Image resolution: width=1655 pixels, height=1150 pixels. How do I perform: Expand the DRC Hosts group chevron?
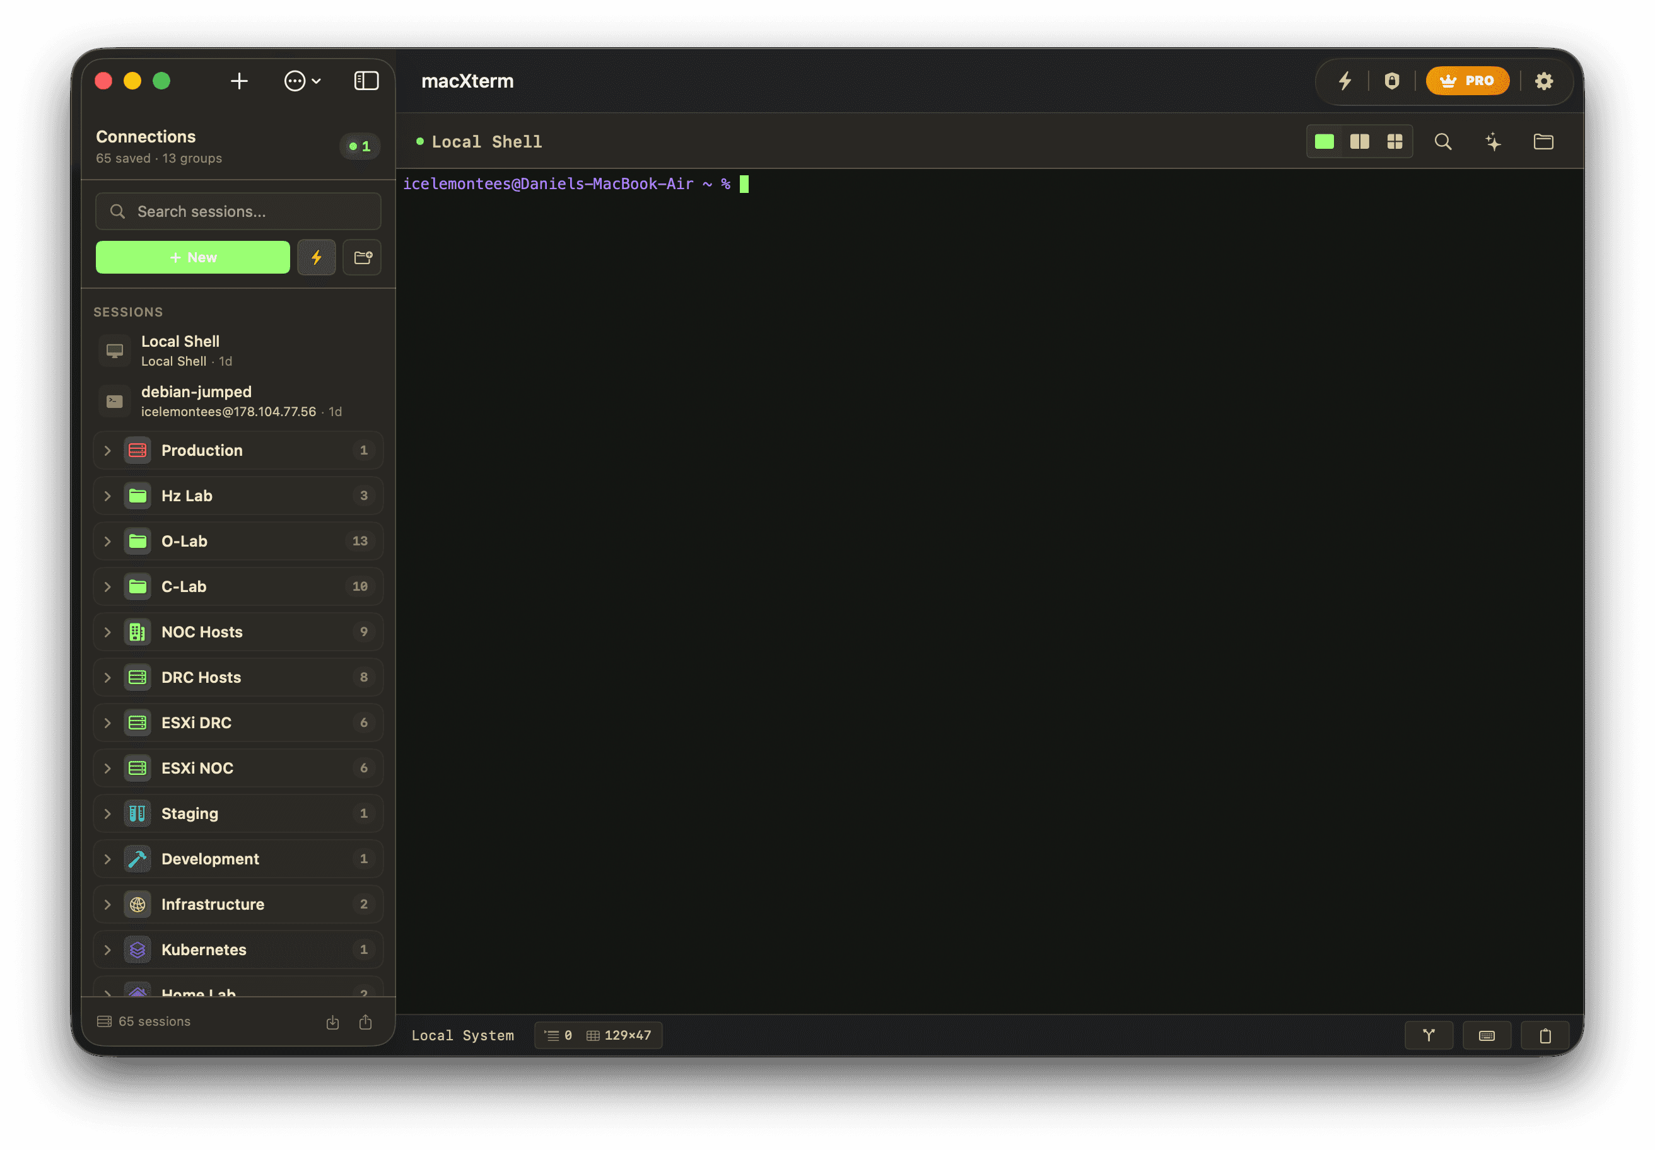(108, 677)
